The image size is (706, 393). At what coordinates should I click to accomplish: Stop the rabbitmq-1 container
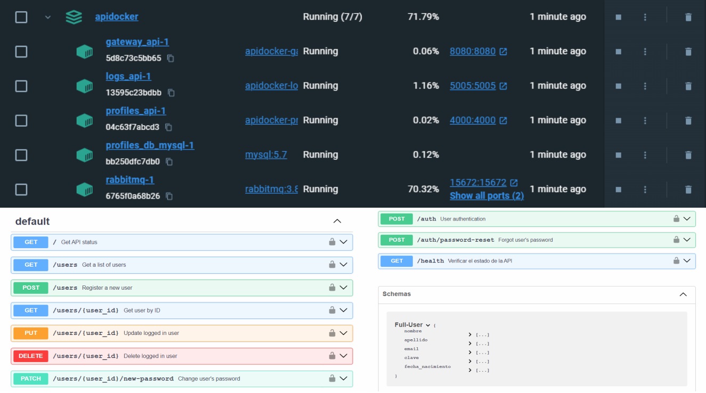pos(618,189)
